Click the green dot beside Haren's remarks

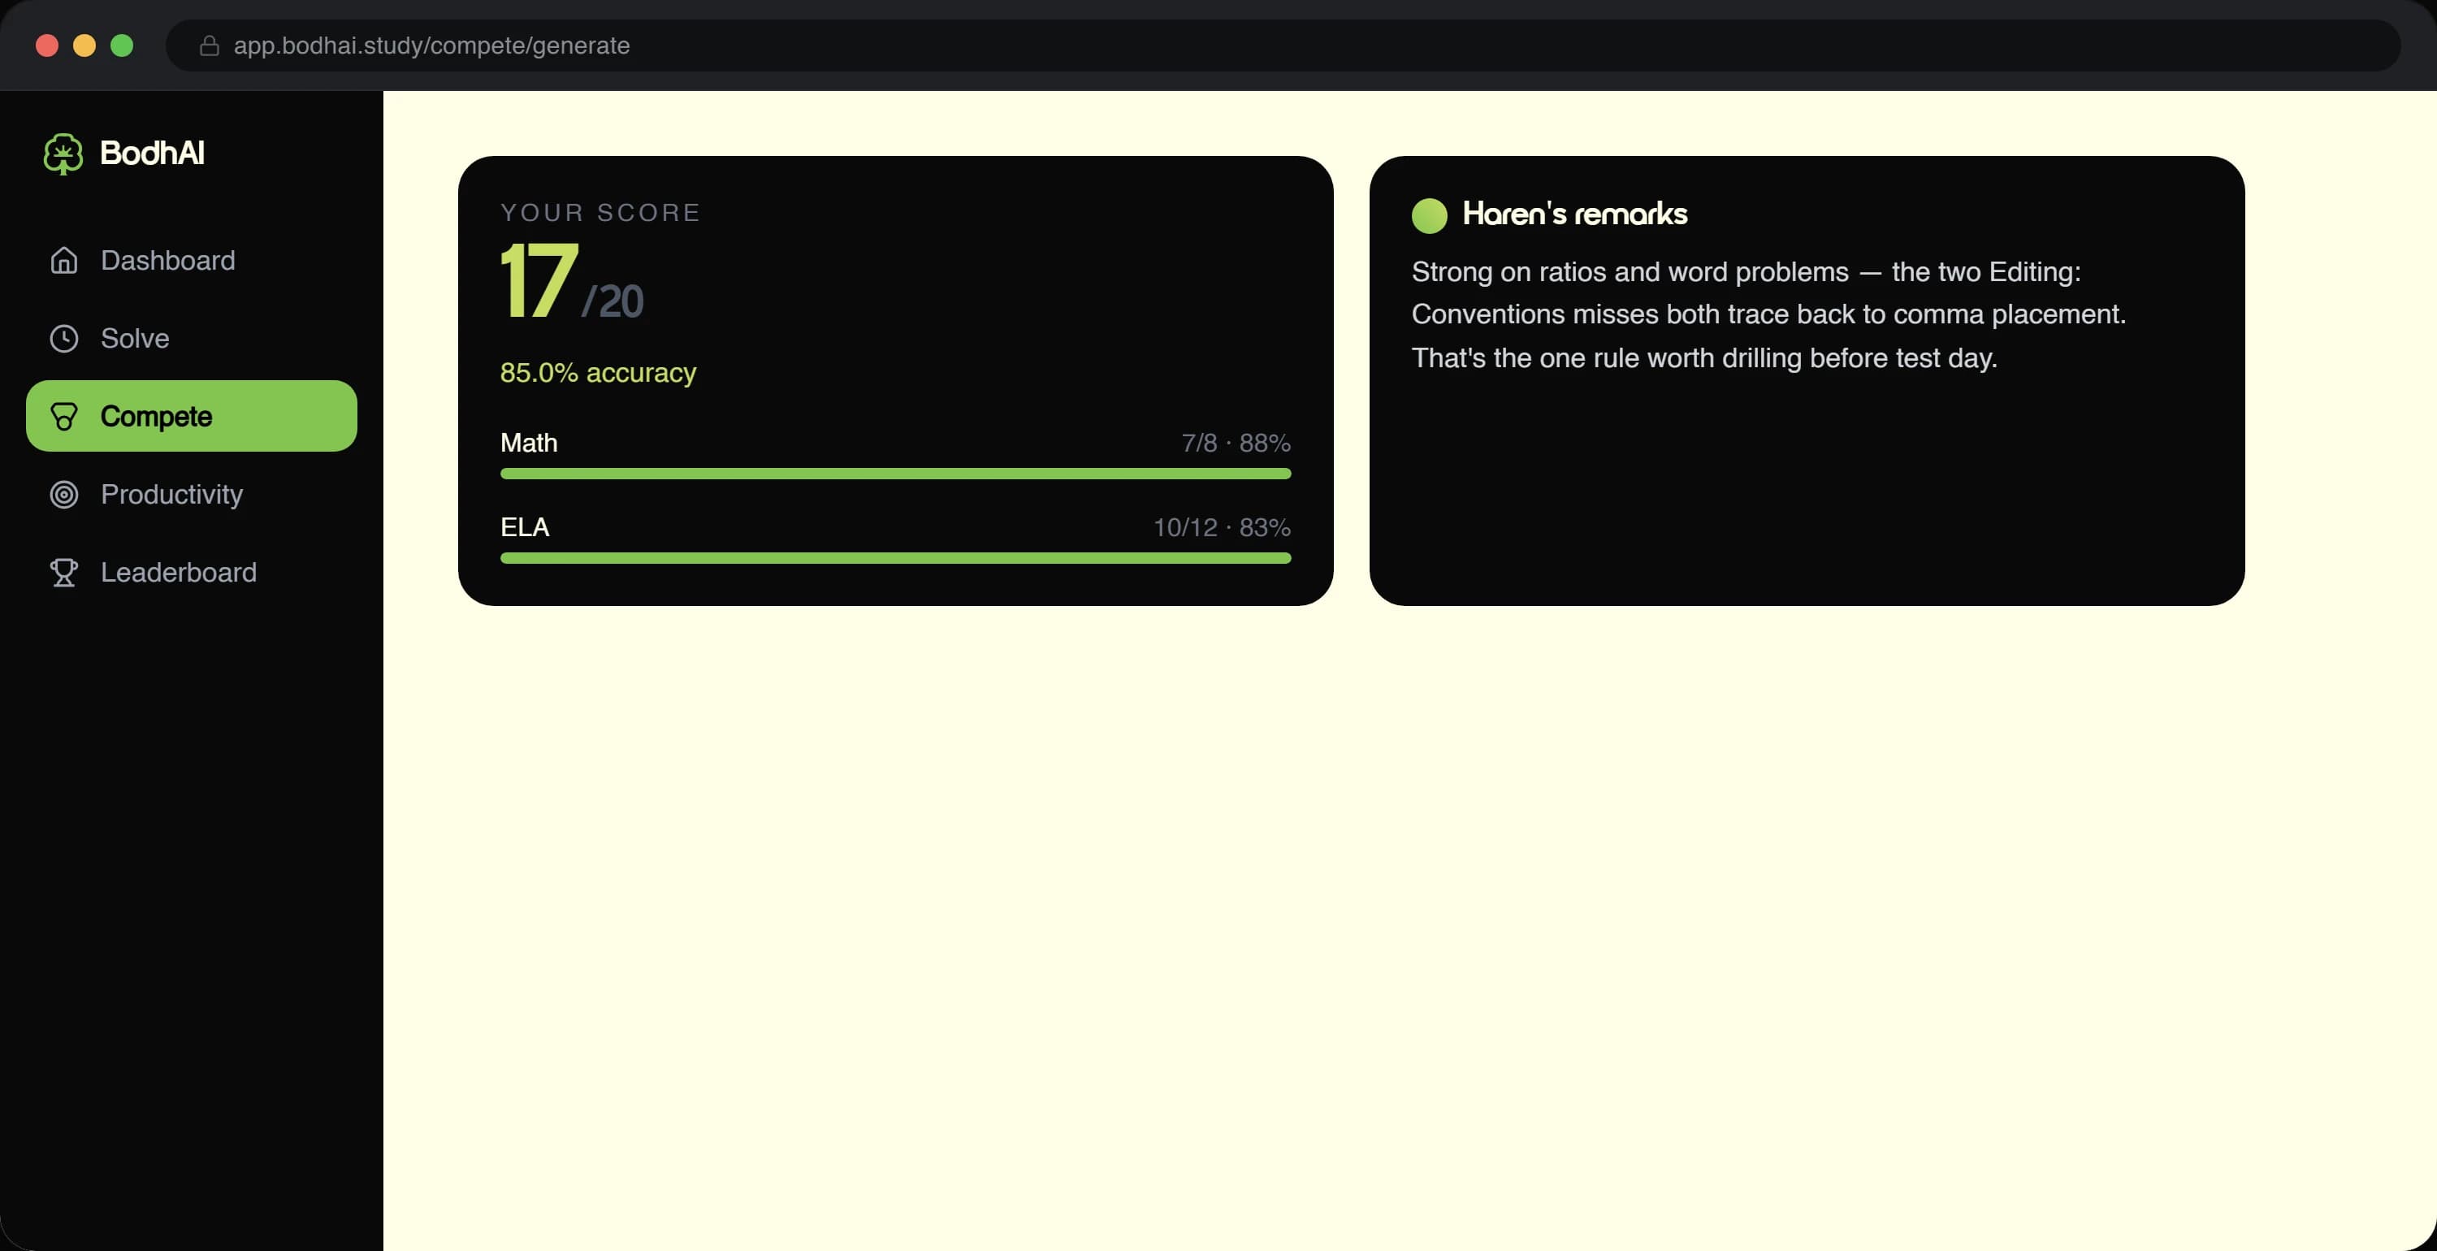pyautogui.click(x=1430, y=214)
